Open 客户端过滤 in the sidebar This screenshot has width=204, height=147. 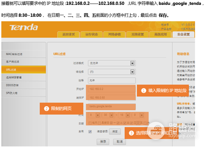pos(24,62)
